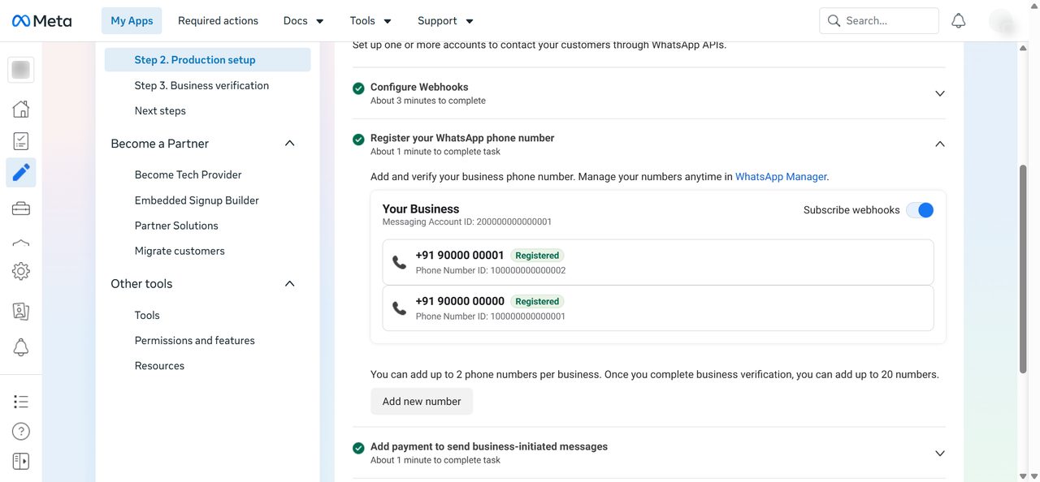Click into the Search field
Image resolution: width=1040 pixels, height=482 pixels.
pyautogui.click(x=879, y=21)
